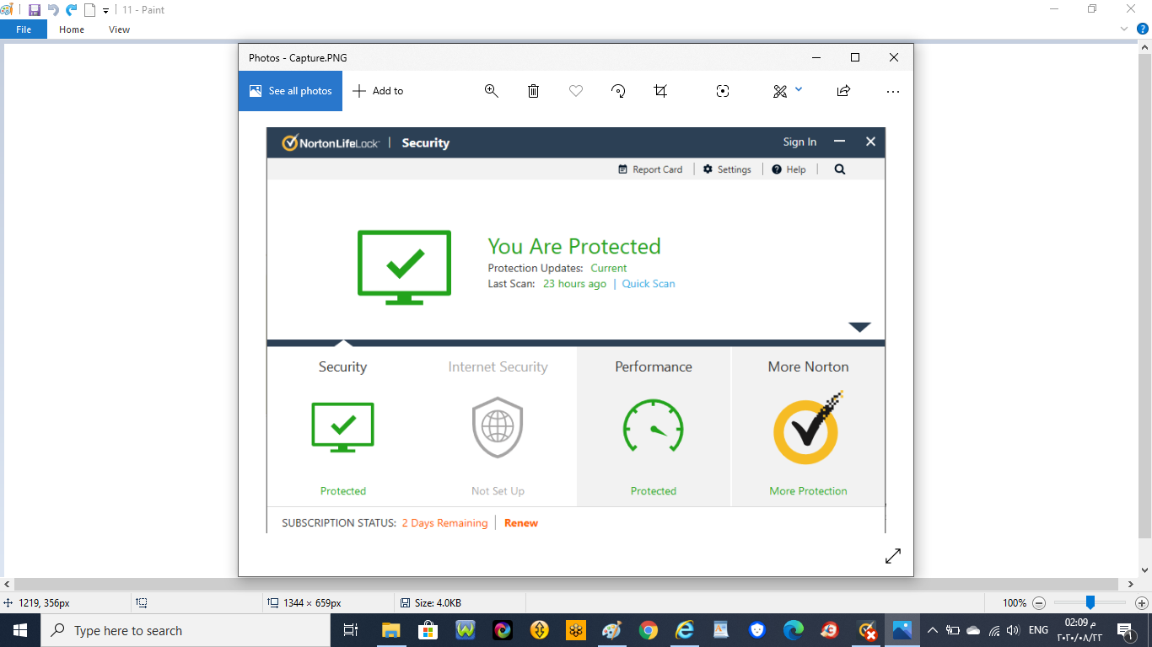The image size is (1152, 647).
Task: Redo the action in Paint's quick access
Action: coord(72,10)
